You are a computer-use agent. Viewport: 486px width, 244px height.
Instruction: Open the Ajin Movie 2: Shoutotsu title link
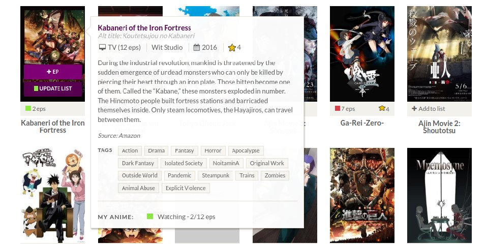[x=439, y=127]
